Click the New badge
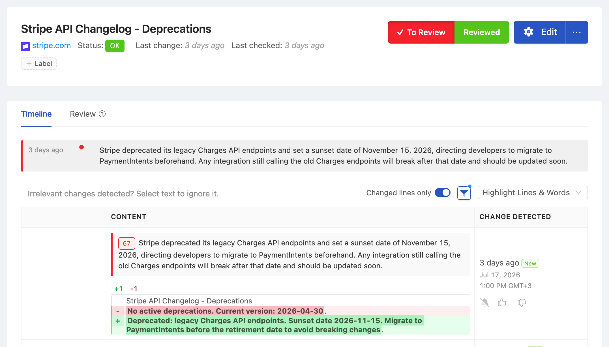The width and height of the screenshot is (609, 347). tap(530, 264)
